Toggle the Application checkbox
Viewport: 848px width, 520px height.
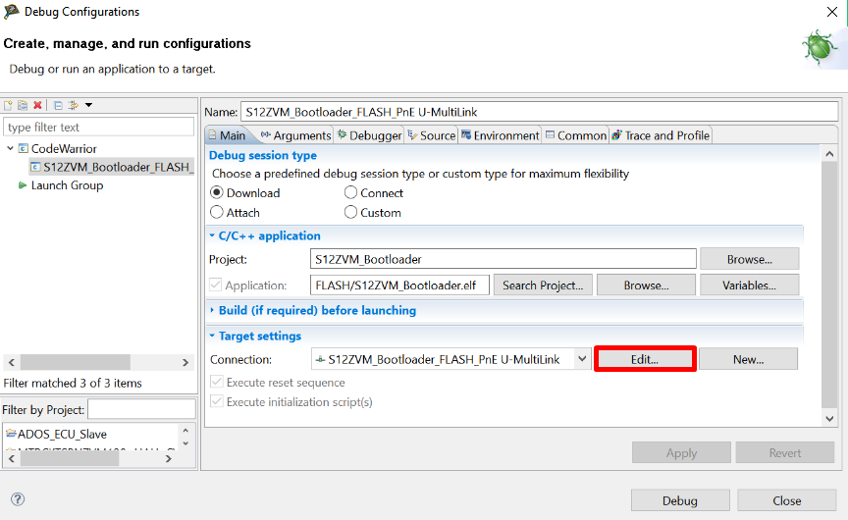(x=215, y=285)
